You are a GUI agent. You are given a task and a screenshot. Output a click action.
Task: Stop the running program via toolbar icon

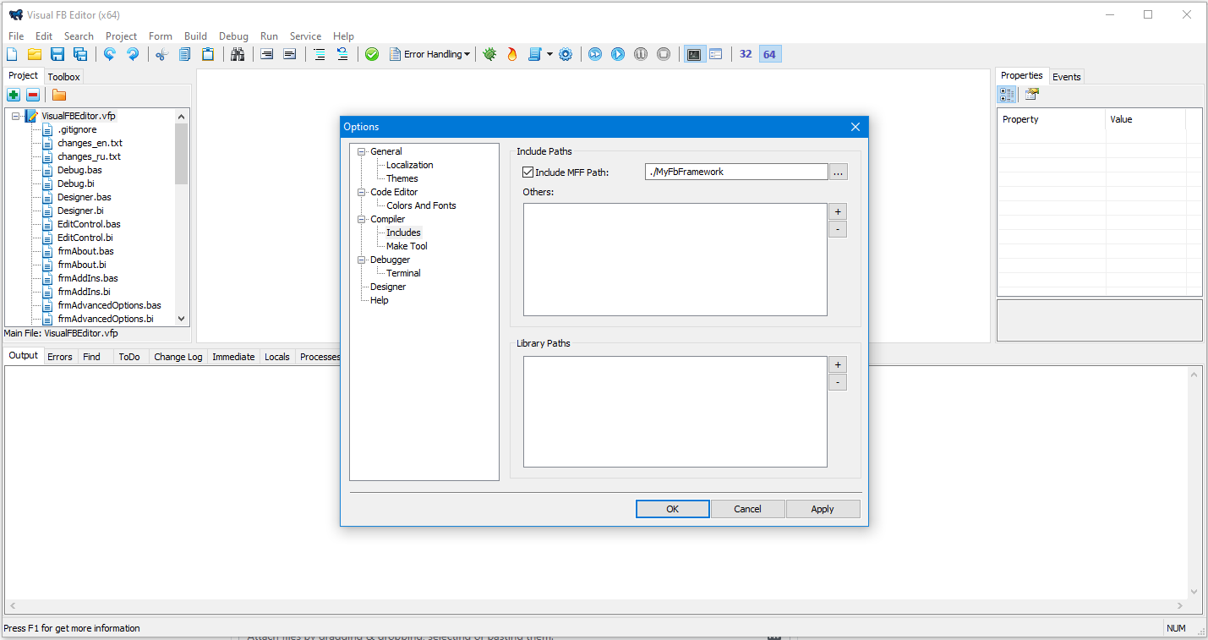(664, 53)
